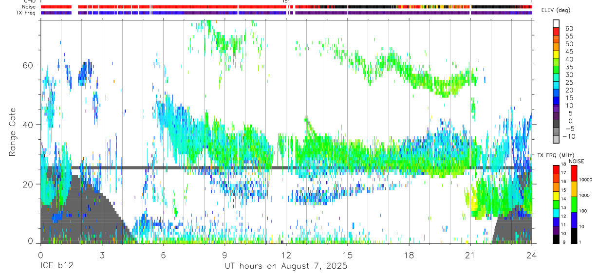
Task: Click the x-axis tick label 6
Action: pyautogui.click(x=164, y=255)
